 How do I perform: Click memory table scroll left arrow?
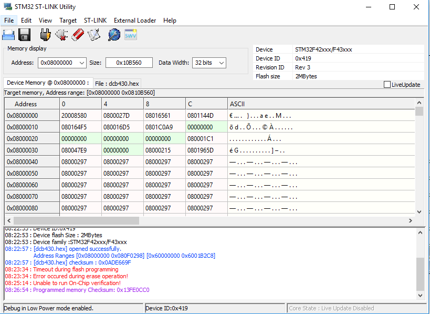(9, 220)
